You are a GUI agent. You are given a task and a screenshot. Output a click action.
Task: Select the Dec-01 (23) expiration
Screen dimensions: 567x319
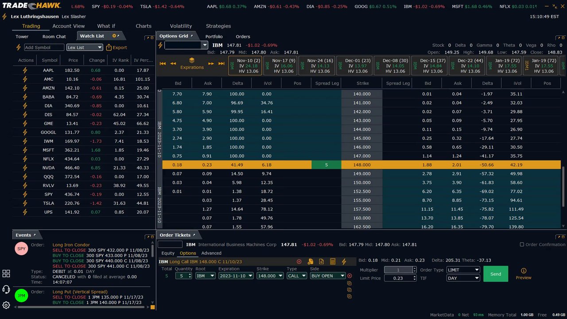pyautogui.click(x=354, y=66)
